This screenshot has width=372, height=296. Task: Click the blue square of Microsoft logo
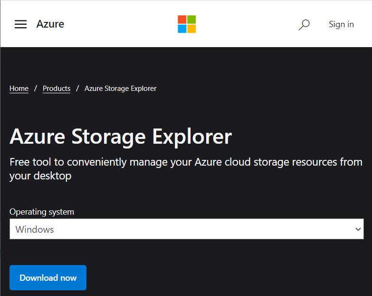pos(182,29)
